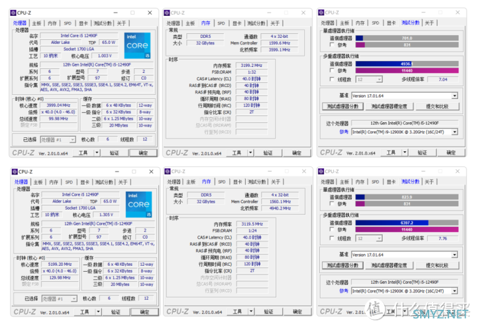Click CPU-Z title icon in the 701.0 benchmark window
477x327 pixels.
click(321, 13)
